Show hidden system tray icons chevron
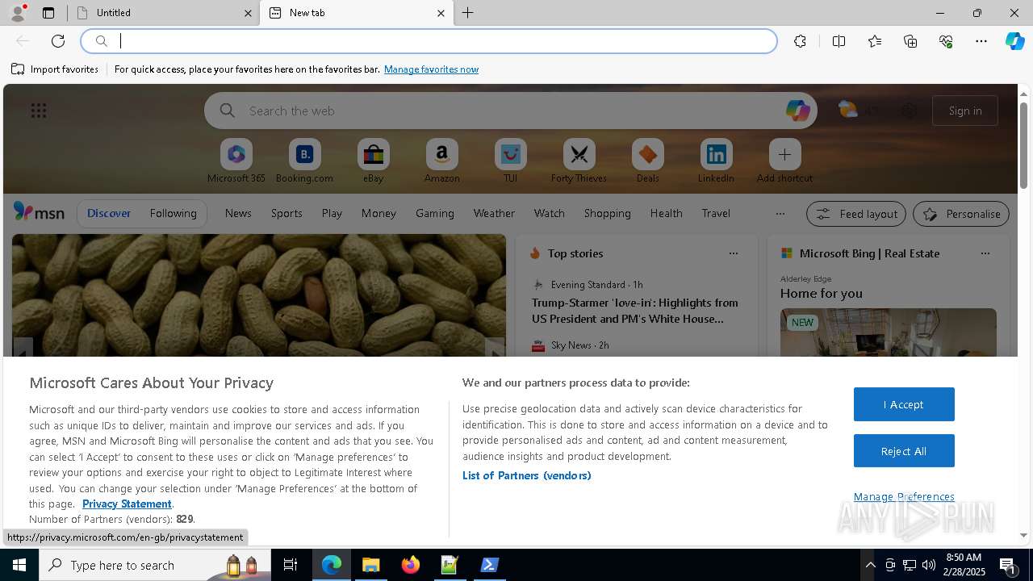 [x=870, y=565]
